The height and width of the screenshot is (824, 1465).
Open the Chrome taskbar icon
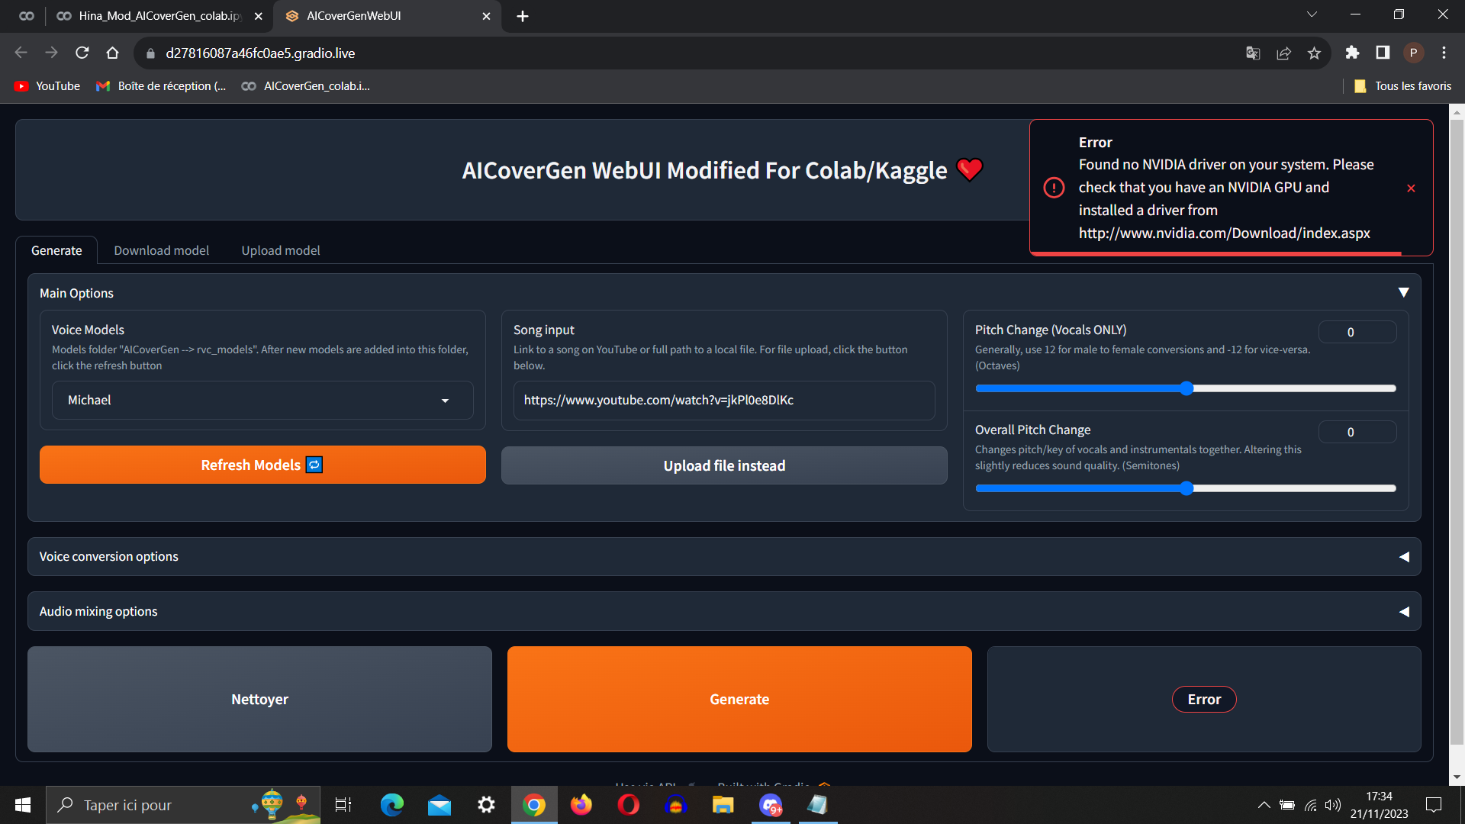534,805
